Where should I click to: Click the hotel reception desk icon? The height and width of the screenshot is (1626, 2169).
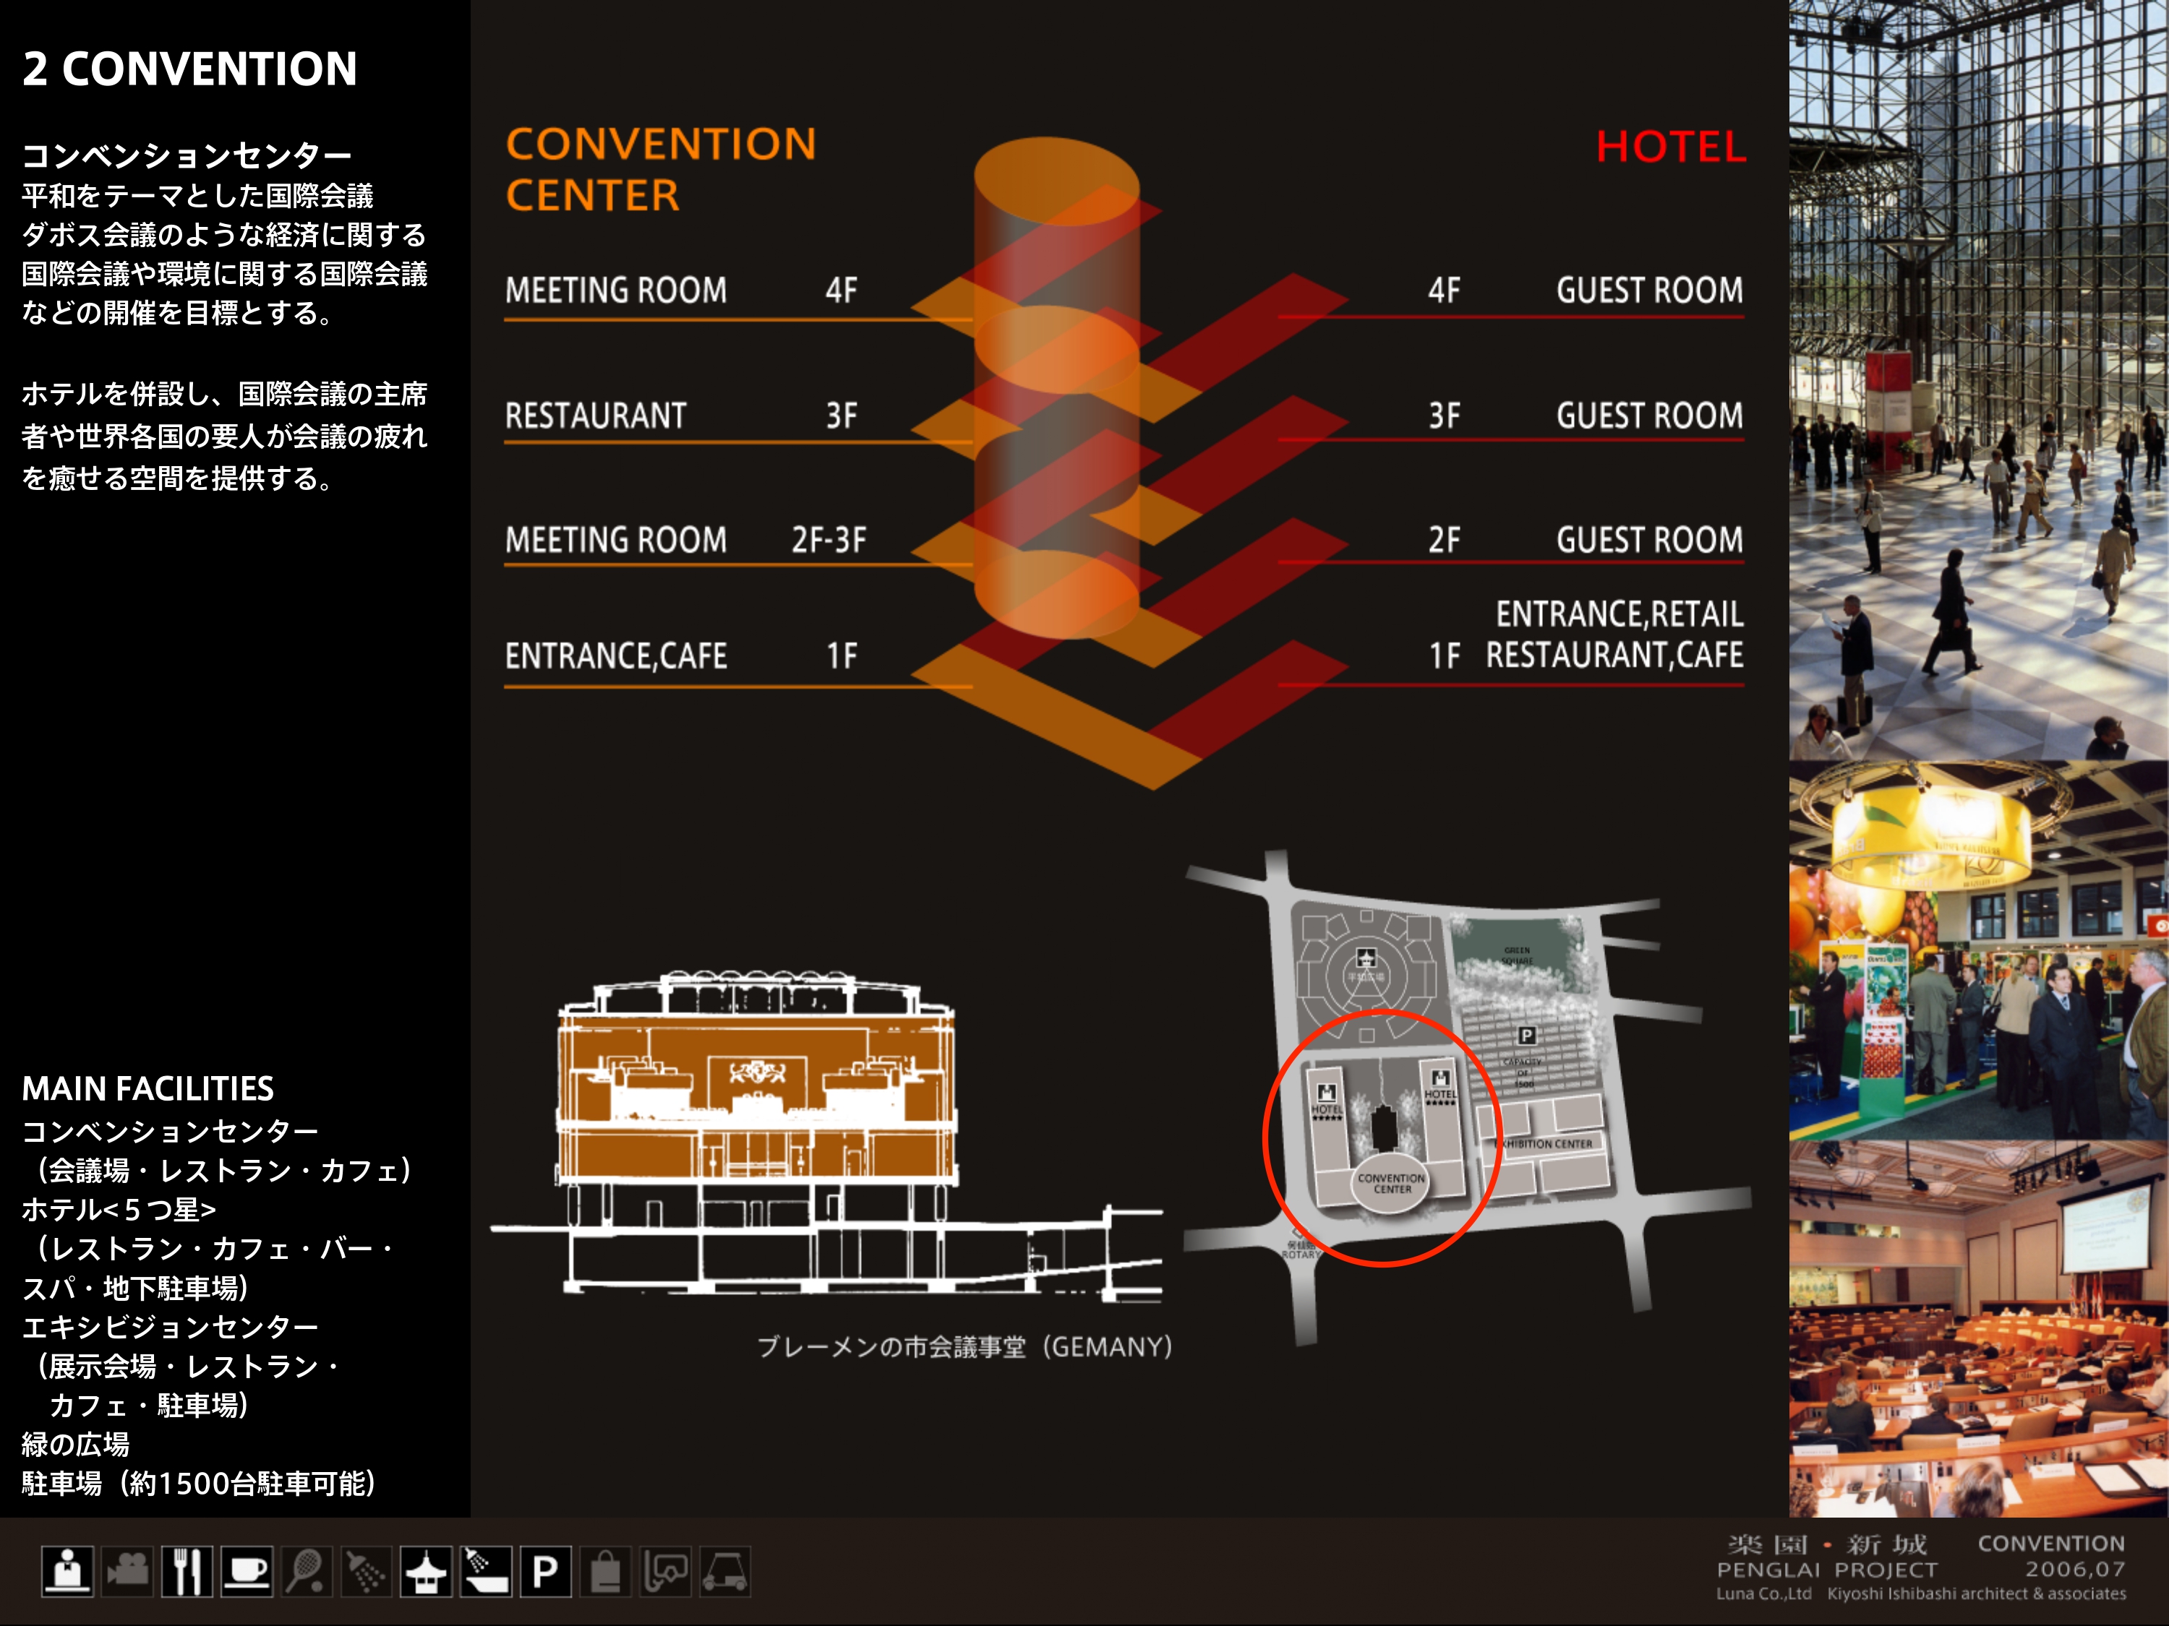68,1572
